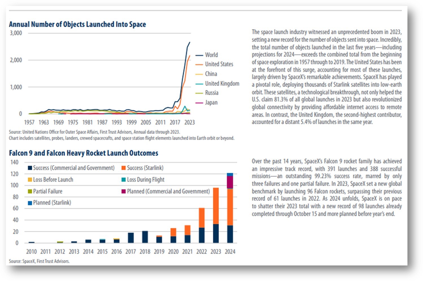
Task: Click the 2,000 y-axis label
Action: point(16,60)
